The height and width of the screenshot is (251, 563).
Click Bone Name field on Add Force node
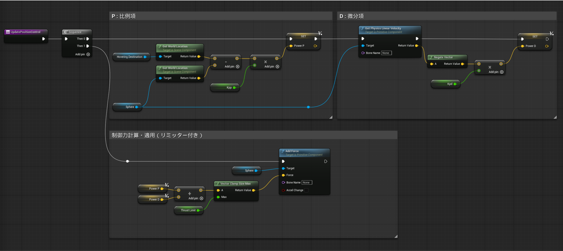(306, 183)
